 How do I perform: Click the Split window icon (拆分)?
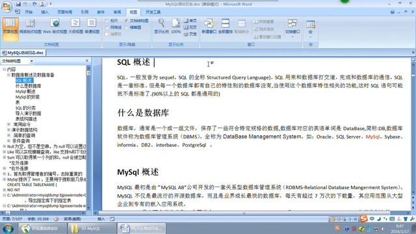pyautogui.click(x=241, y=26)
